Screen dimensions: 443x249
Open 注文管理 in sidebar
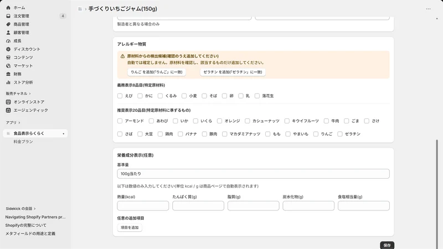[21, 16]
